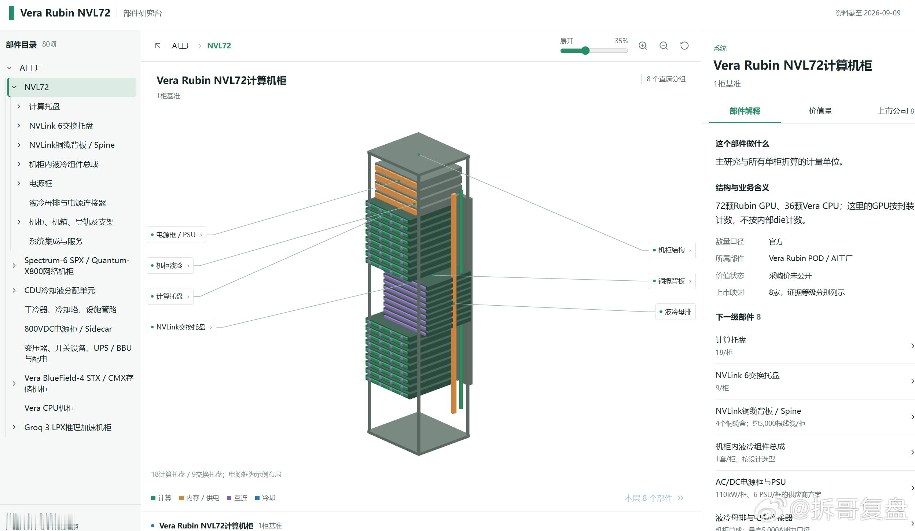This screenshot has width=915, height=531.
Task: Select 液冷母排与电源连接器 in tree
Action: pyautogui.click(x=68, y=203)
